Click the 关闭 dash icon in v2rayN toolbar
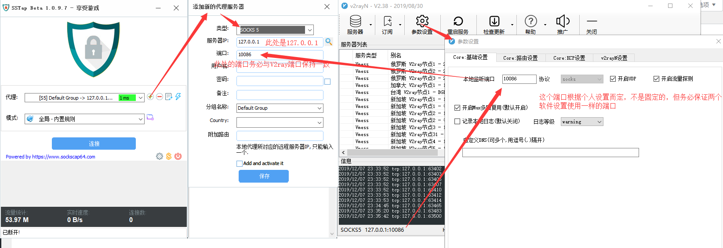 (592, 21)
